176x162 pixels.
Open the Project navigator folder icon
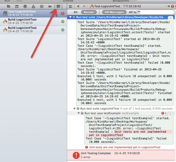pyautogui.click(x=8, y=6)
